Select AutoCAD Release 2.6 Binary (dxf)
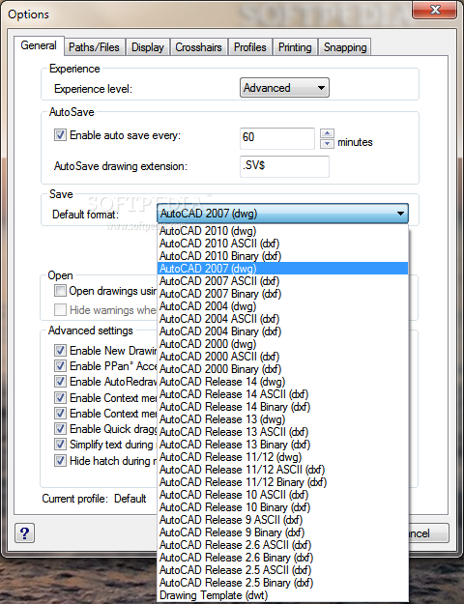This screenshot has height=604, width=464. (283, 558)
